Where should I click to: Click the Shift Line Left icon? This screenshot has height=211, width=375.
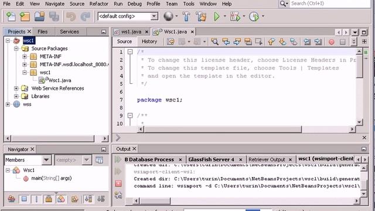tap(307, 42)
